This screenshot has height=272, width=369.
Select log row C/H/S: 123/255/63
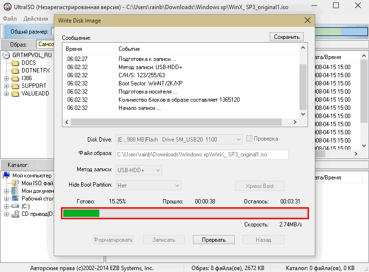pos(181,75)
